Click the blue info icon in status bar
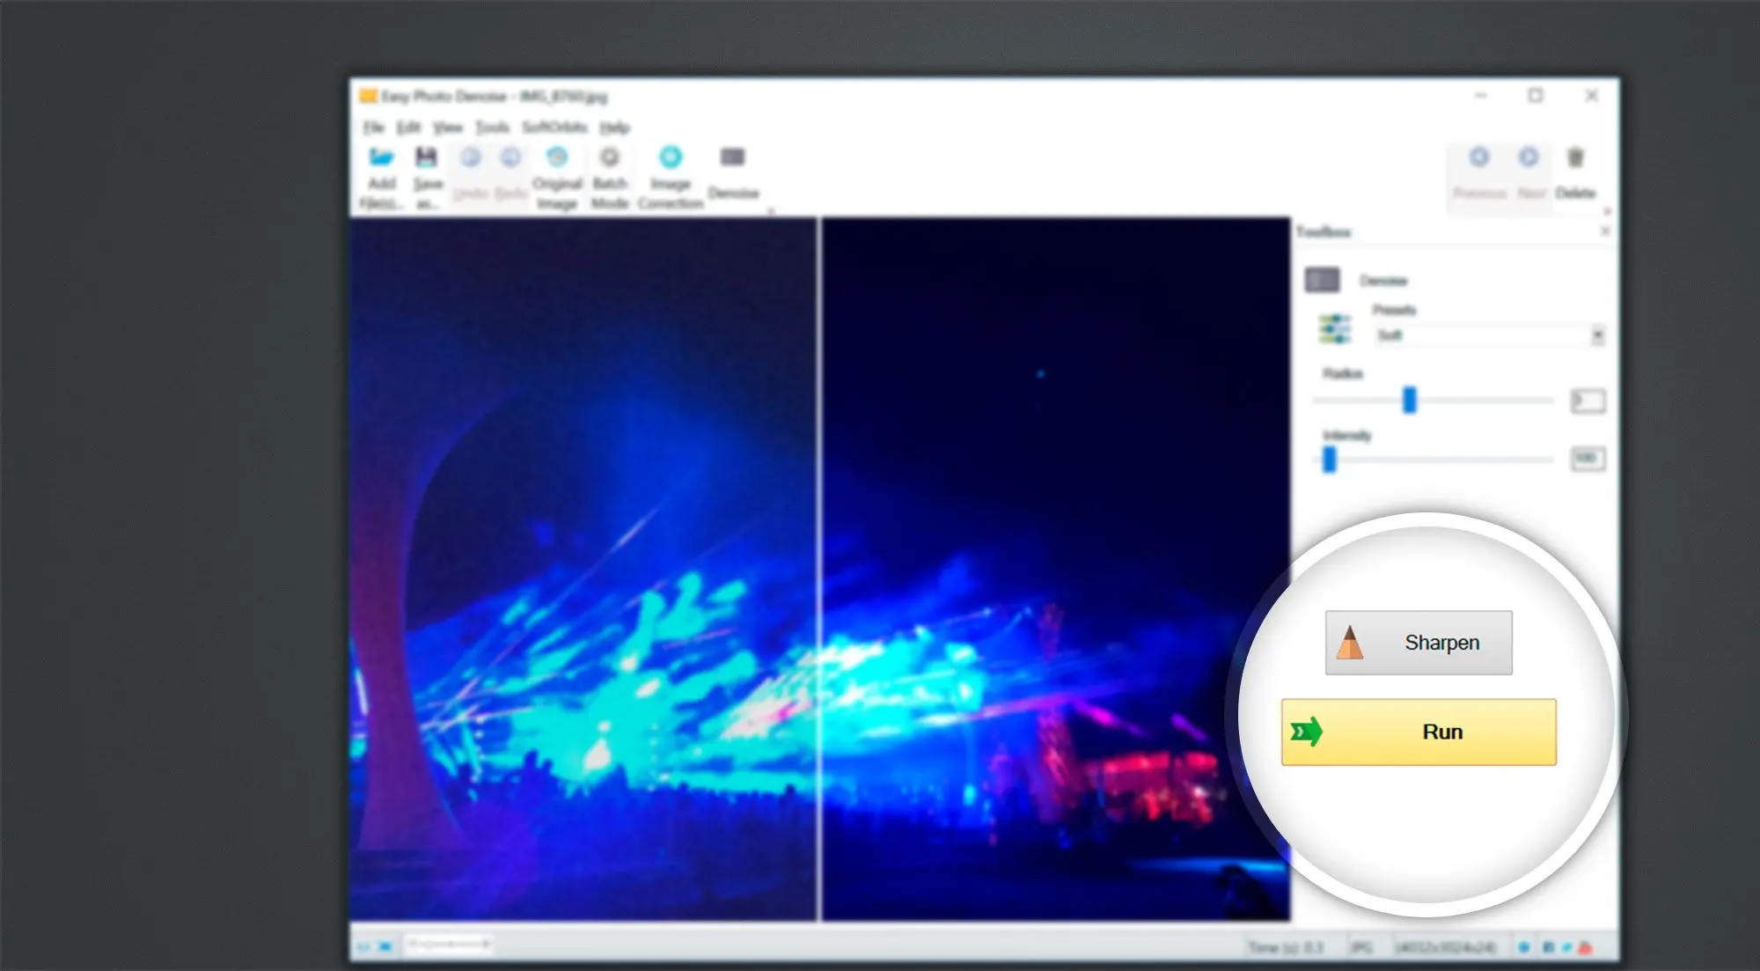Image resolution: width=1760 pixels, height=971 pixels. click(x=1524, y=947)
